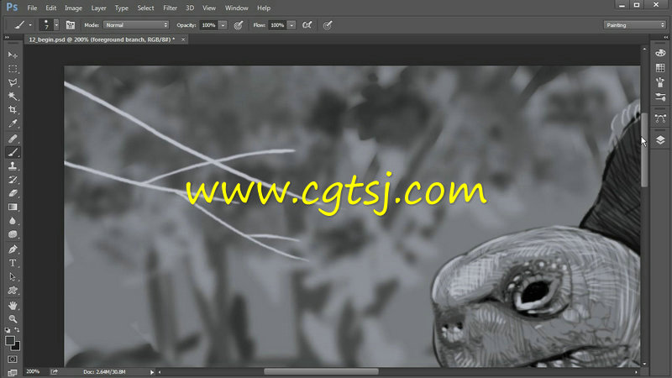Open the Window menu
This screenshot has width=672, height=378.
[x=237, y=8]
